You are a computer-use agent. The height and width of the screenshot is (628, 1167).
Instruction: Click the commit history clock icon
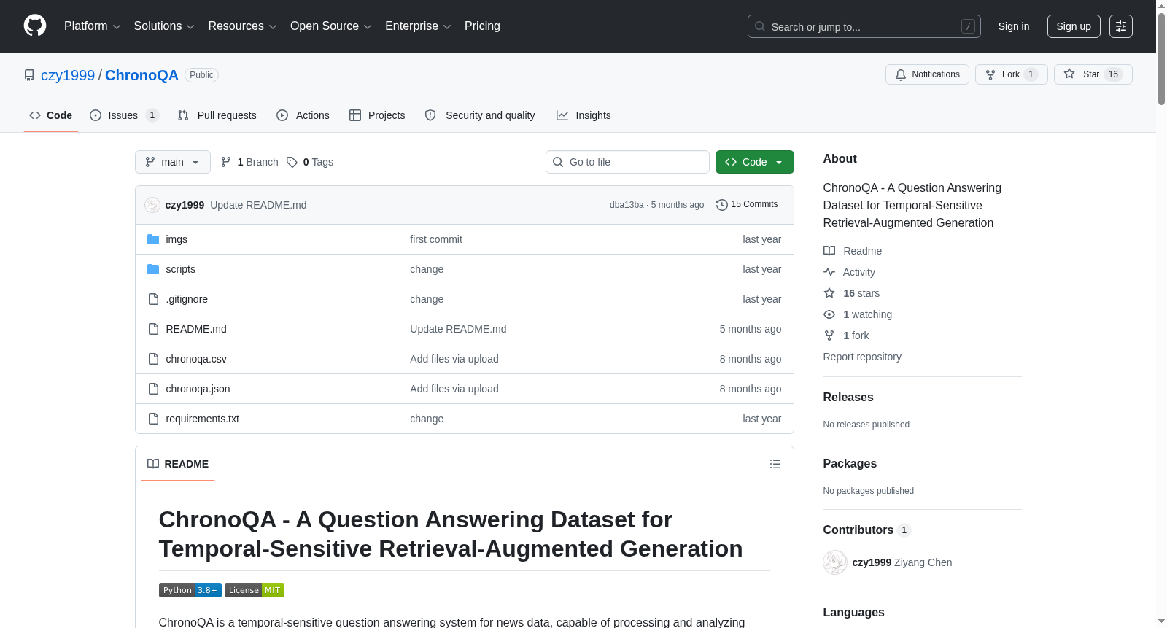(x=722, y=205)
